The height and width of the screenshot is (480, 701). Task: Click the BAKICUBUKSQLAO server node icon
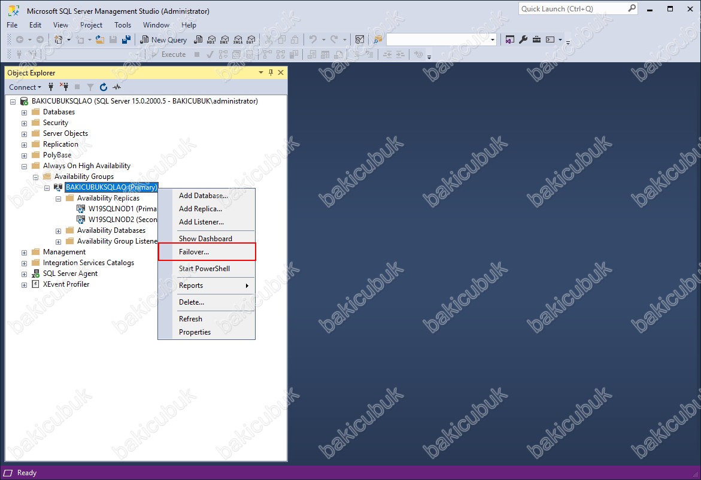[25, 102]
